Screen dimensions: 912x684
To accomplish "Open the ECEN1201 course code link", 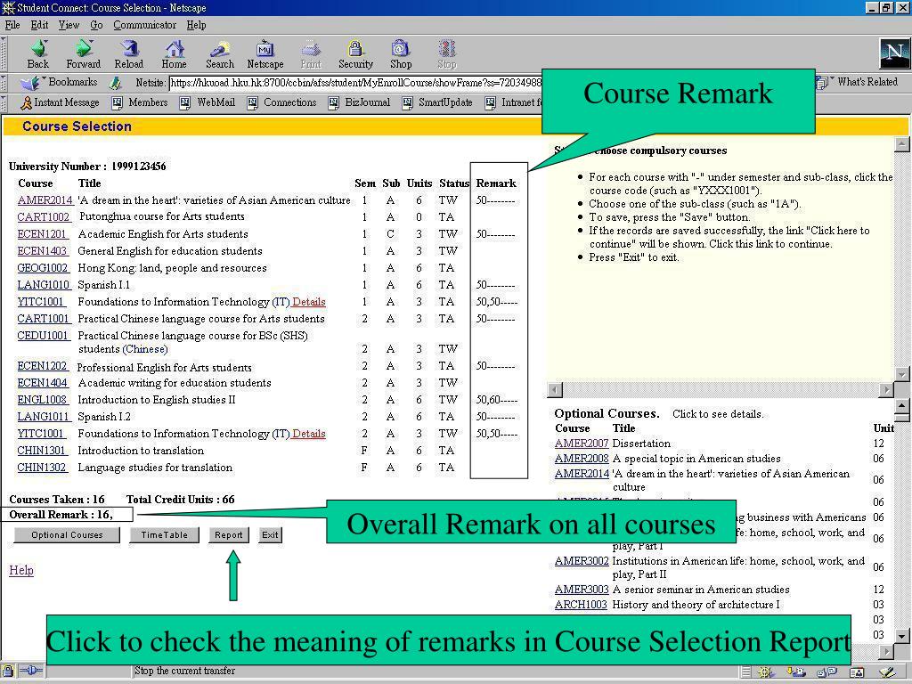I will coord(43,234).
